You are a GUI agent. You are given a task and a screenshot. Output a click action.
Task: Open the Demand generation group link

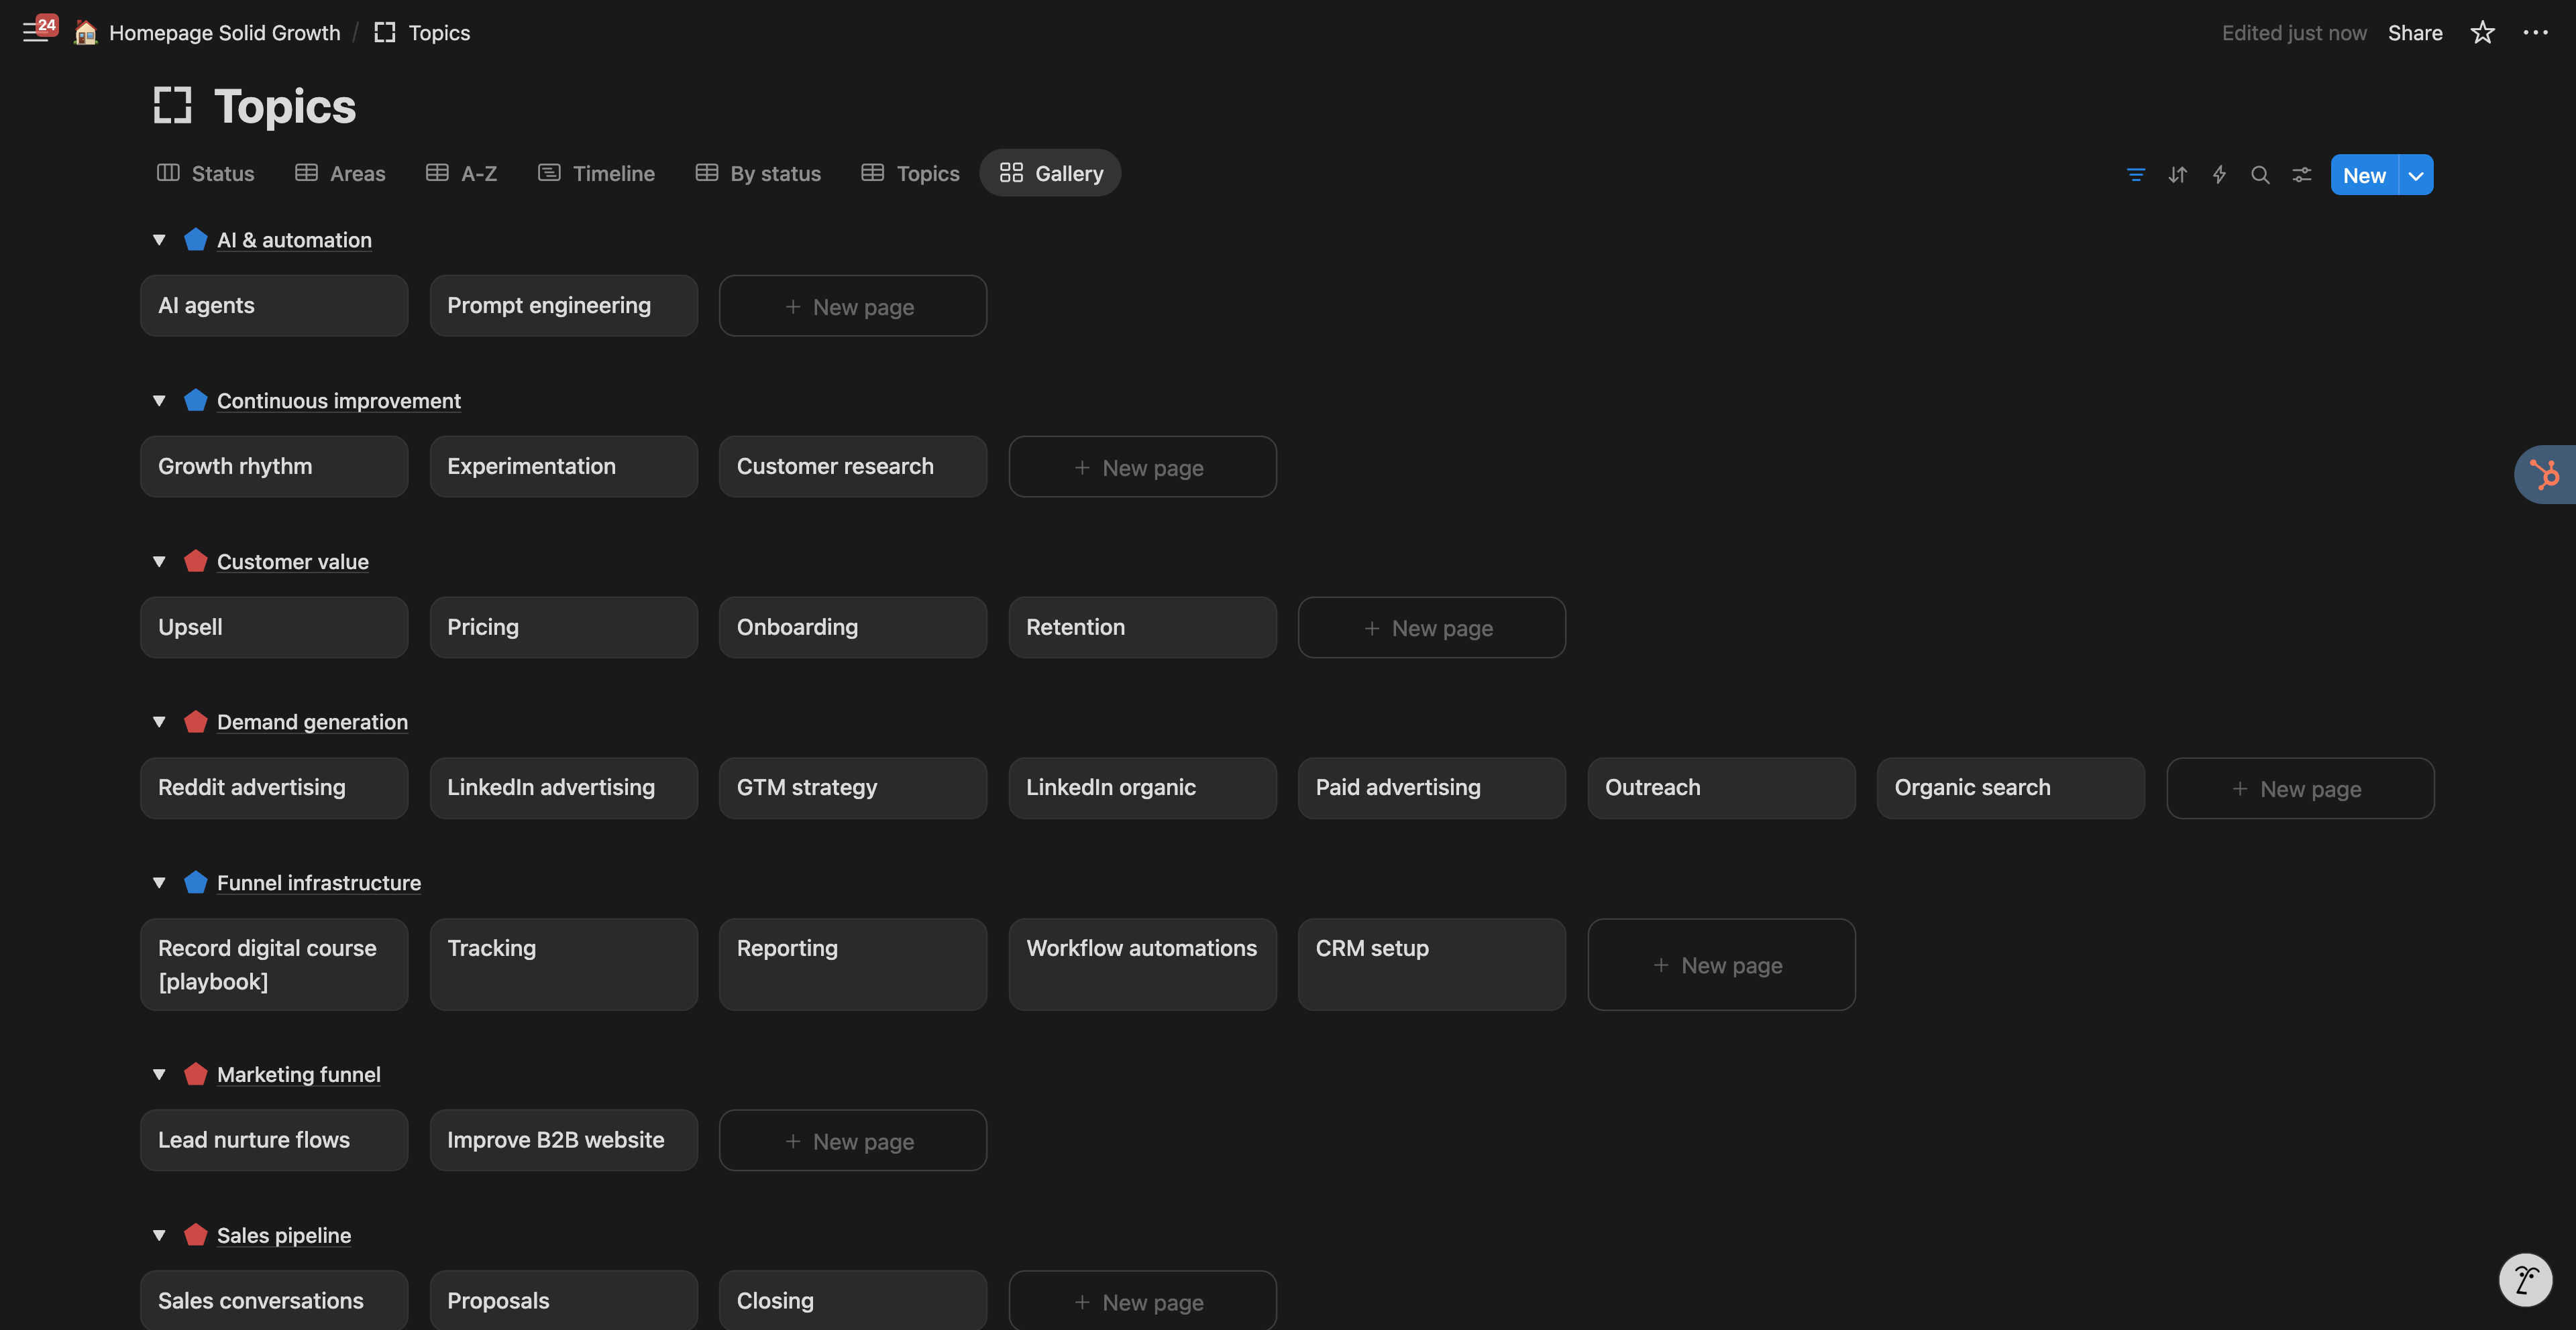(x=312, y=721)
